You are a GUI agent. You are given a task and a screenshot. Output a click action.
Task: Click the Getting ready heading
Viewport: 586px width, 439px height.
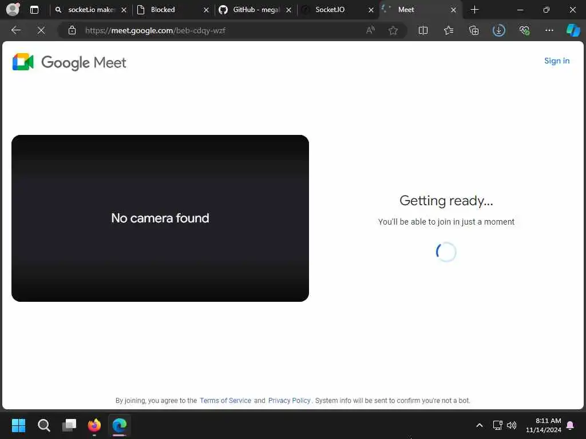pos(446,201)
